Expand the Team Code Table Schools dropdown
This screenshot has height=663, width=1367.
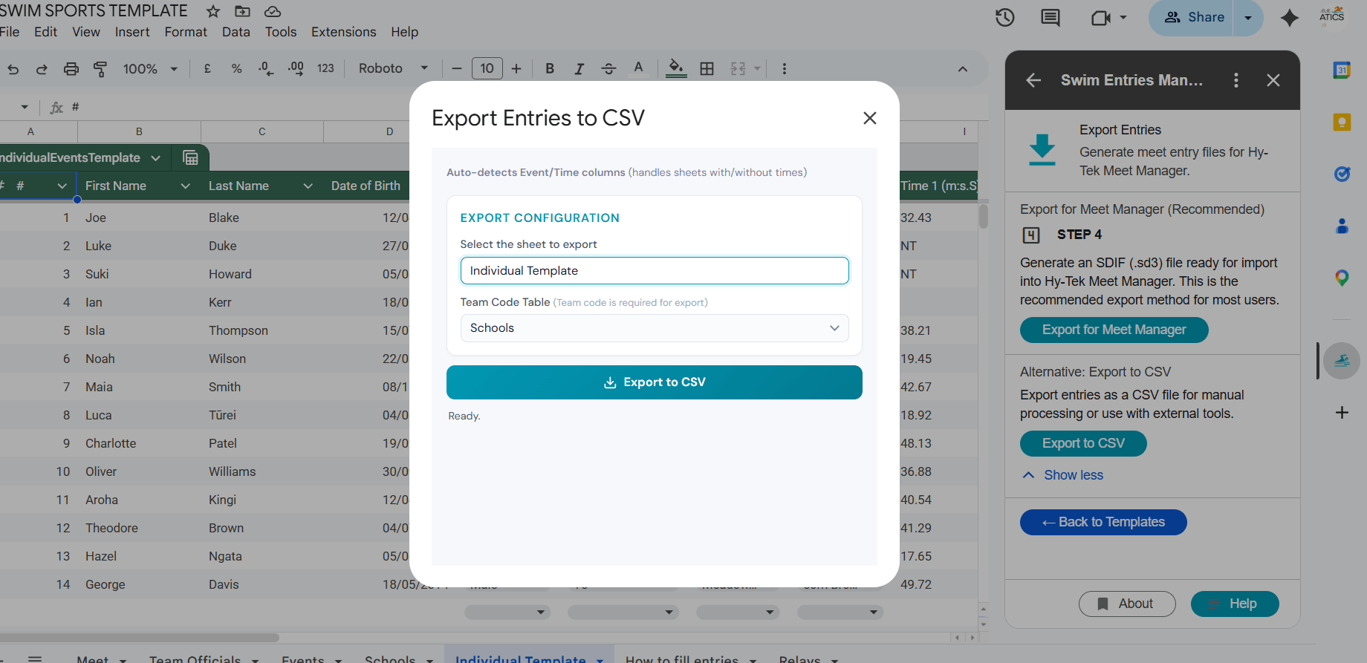[x=654, y=328]
